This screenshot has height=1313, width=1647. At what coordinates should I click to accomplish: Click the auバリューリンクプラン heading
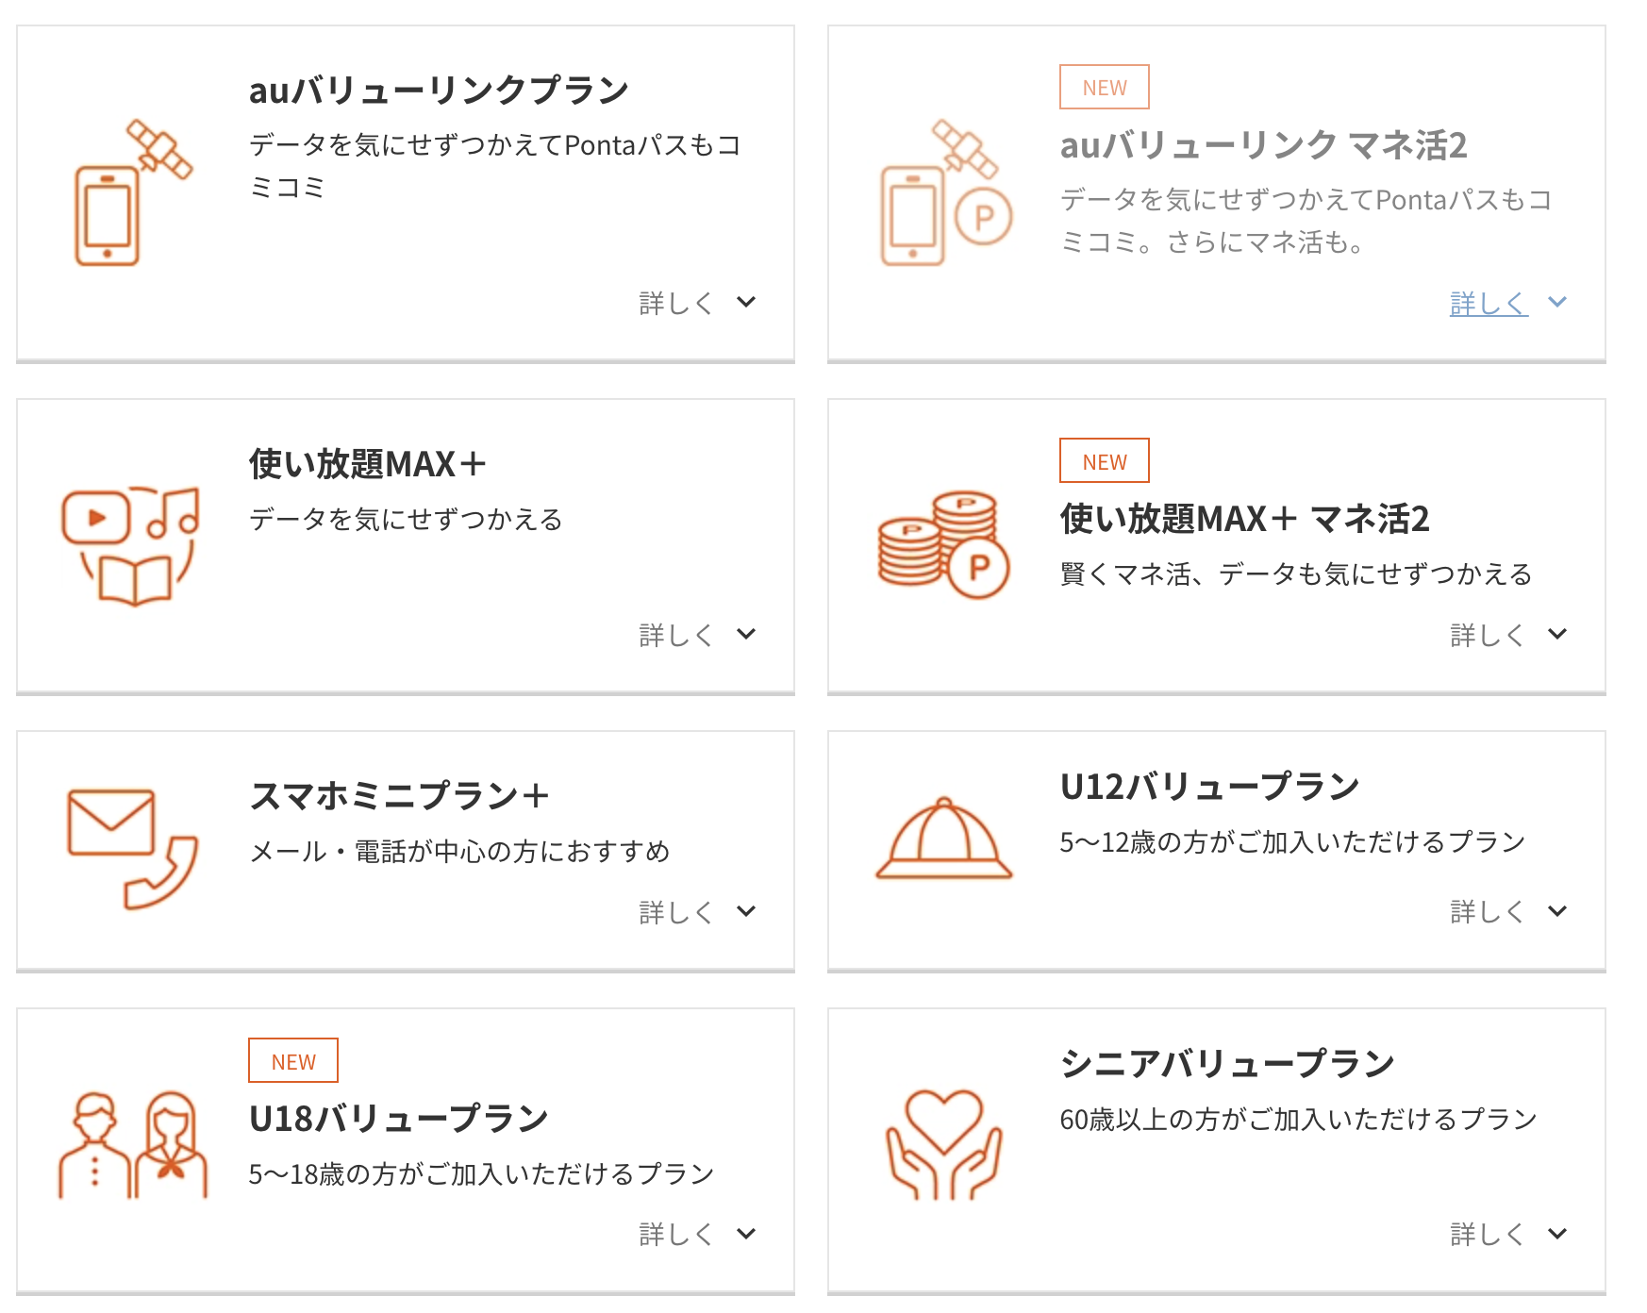(x=438, y=90)
